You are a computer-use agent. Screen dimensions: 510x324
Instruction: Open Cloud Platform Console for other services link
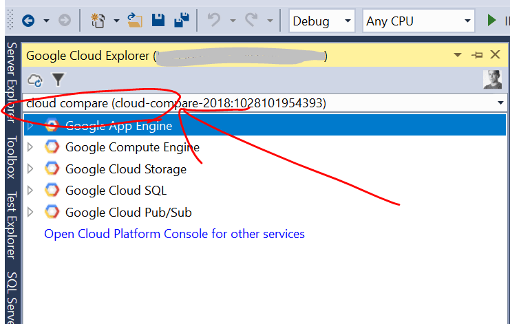(x=174, y=234)
